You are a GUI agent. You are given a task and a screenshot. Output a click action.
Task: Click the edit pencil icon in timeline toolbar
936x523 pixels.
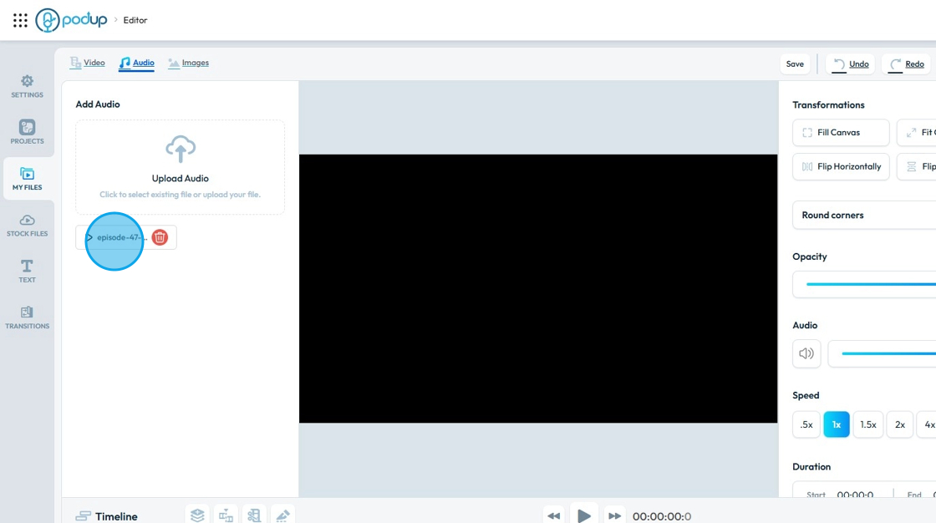click(x=283, y=515)
